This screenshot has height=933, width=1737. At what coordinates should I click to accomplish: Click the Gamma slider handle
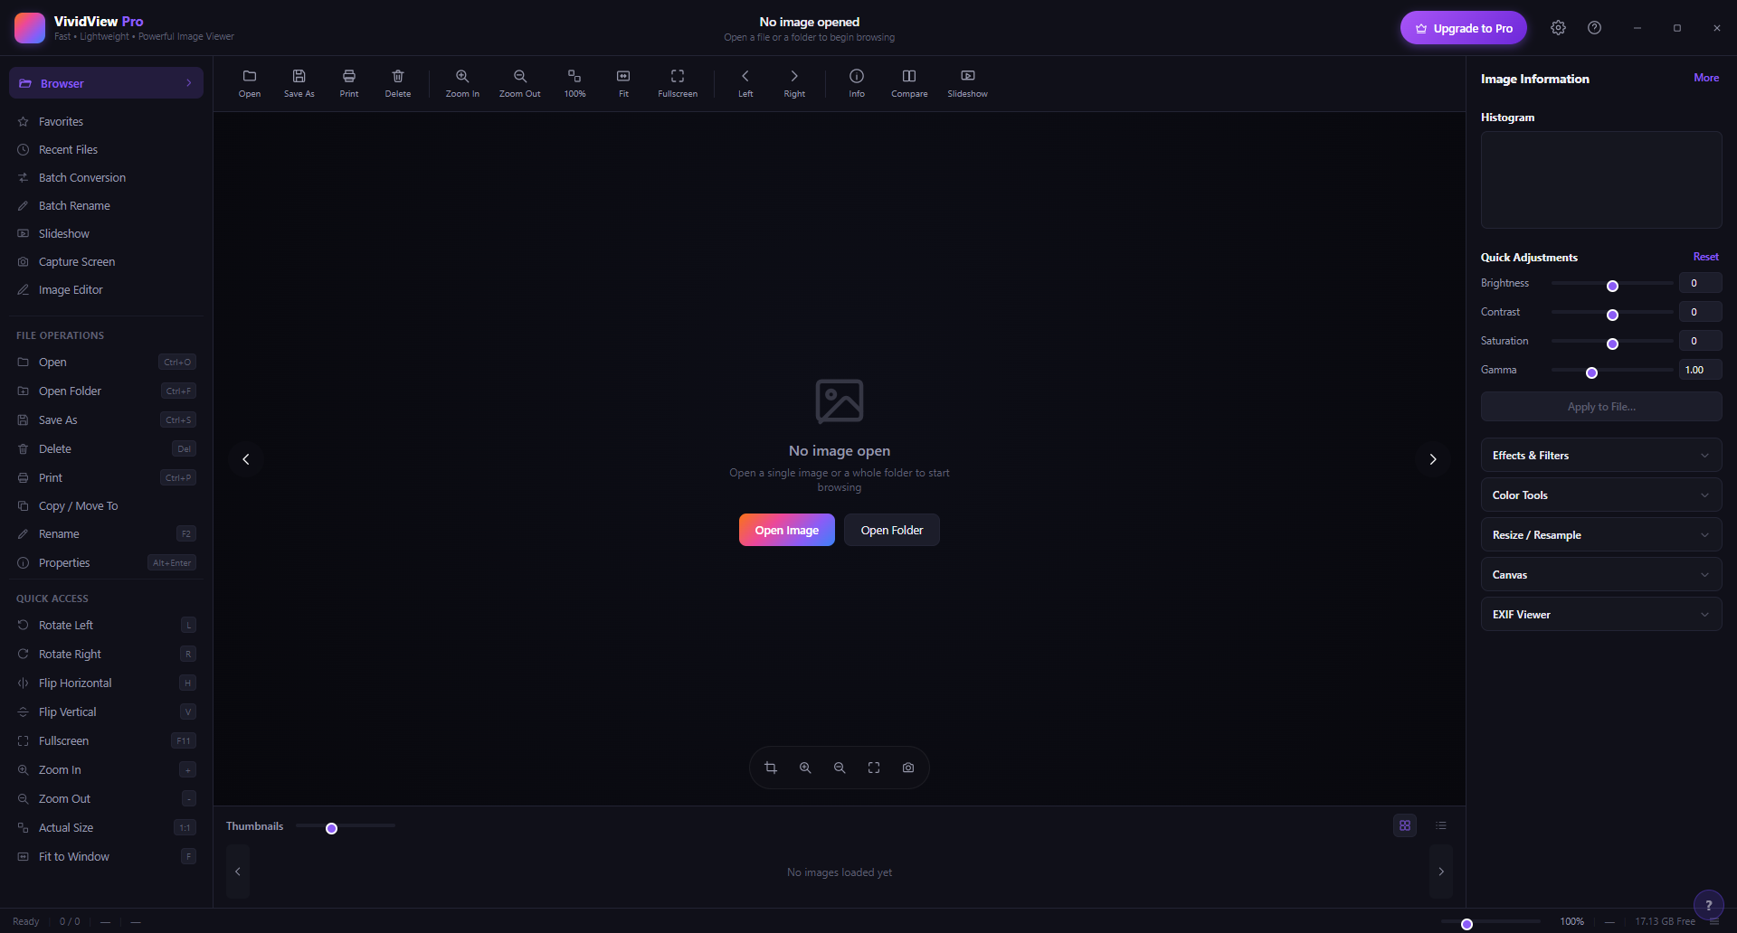pyautogui.click(x=1591, y=372)
